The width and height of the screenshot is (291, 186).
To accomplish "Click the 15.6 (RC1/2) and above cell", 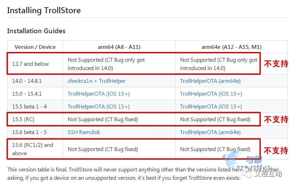I will (33, 149).
